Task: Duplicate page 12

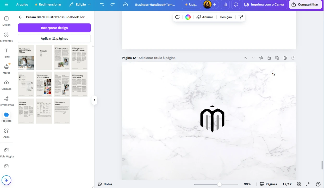Action: point(277,58)
